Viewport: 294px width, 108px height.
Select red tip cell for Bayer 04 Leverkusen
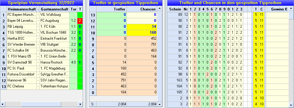click(80, 21)
